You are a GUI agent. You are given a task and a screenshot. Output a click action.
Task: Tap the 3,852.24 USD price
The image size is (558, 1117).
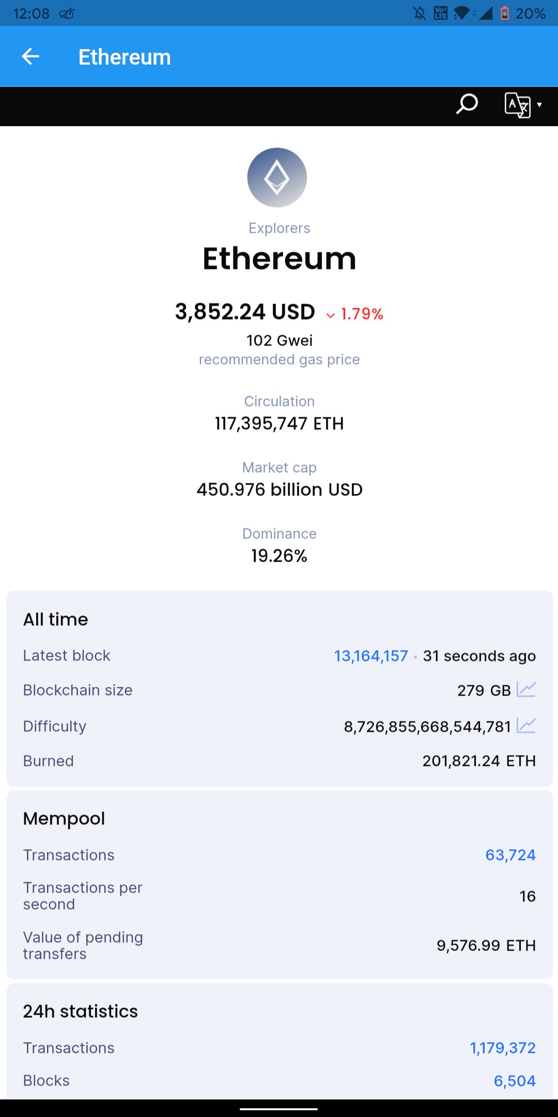[245, 312]
